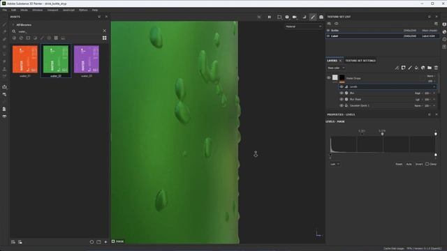Image resolution: width=447 pixels, height=251 pixels.
Task: Remove the Levels effect using its close icon
Action: pos(434,86)
